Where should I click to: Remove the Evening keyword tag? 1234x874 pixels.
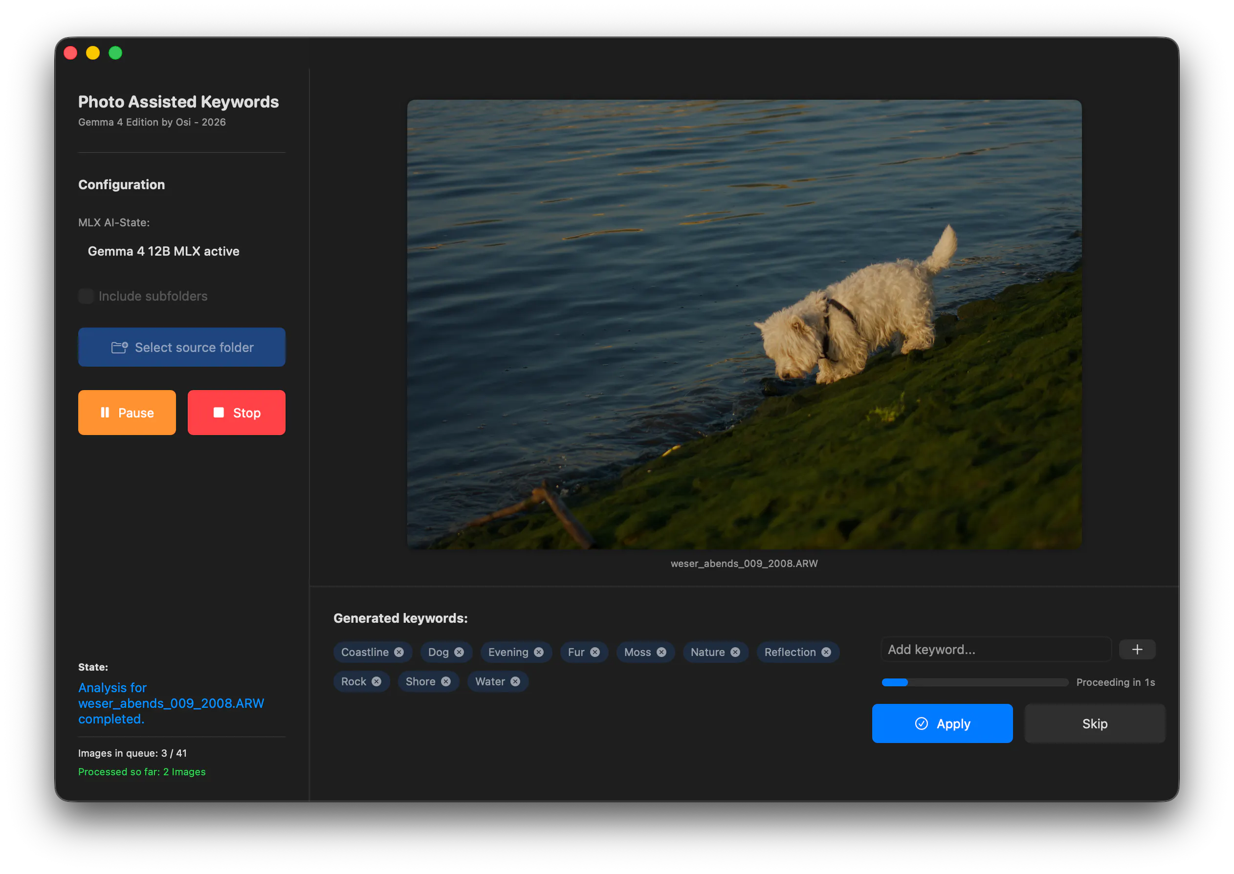[539, 652]
